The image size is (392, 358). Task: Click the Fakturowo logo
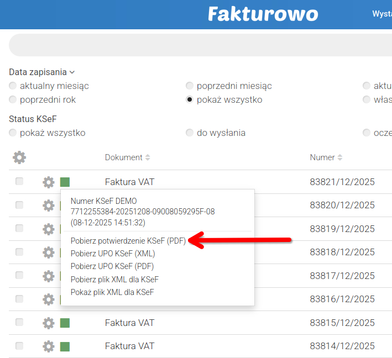tap(263, 14)
